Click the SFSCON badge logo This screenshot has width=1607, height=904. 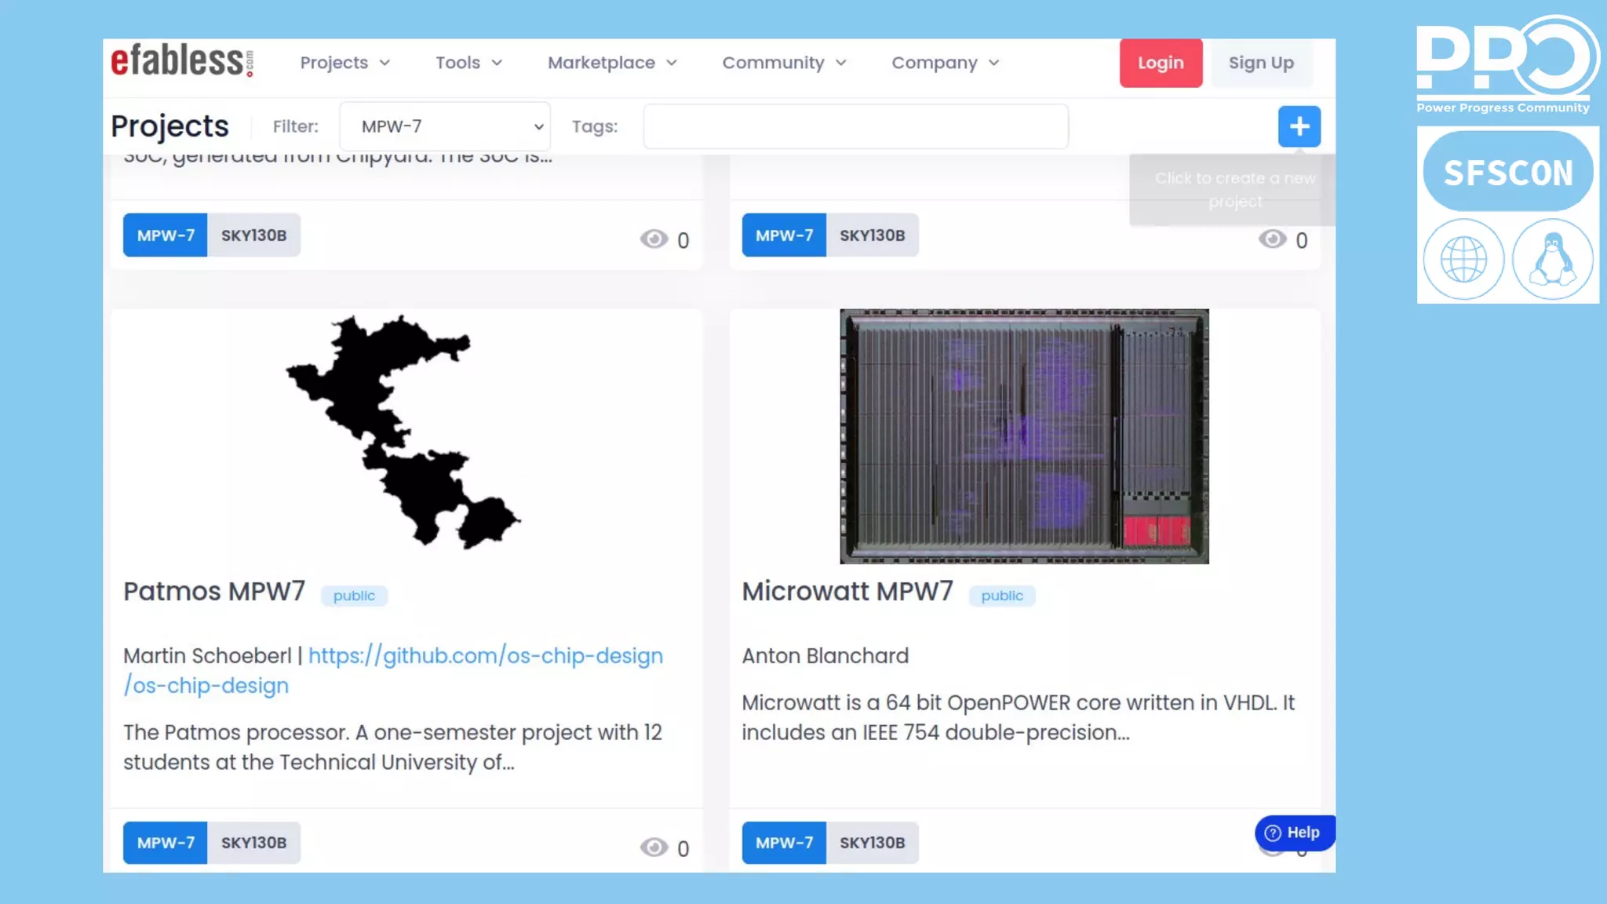pos(1507,172)
